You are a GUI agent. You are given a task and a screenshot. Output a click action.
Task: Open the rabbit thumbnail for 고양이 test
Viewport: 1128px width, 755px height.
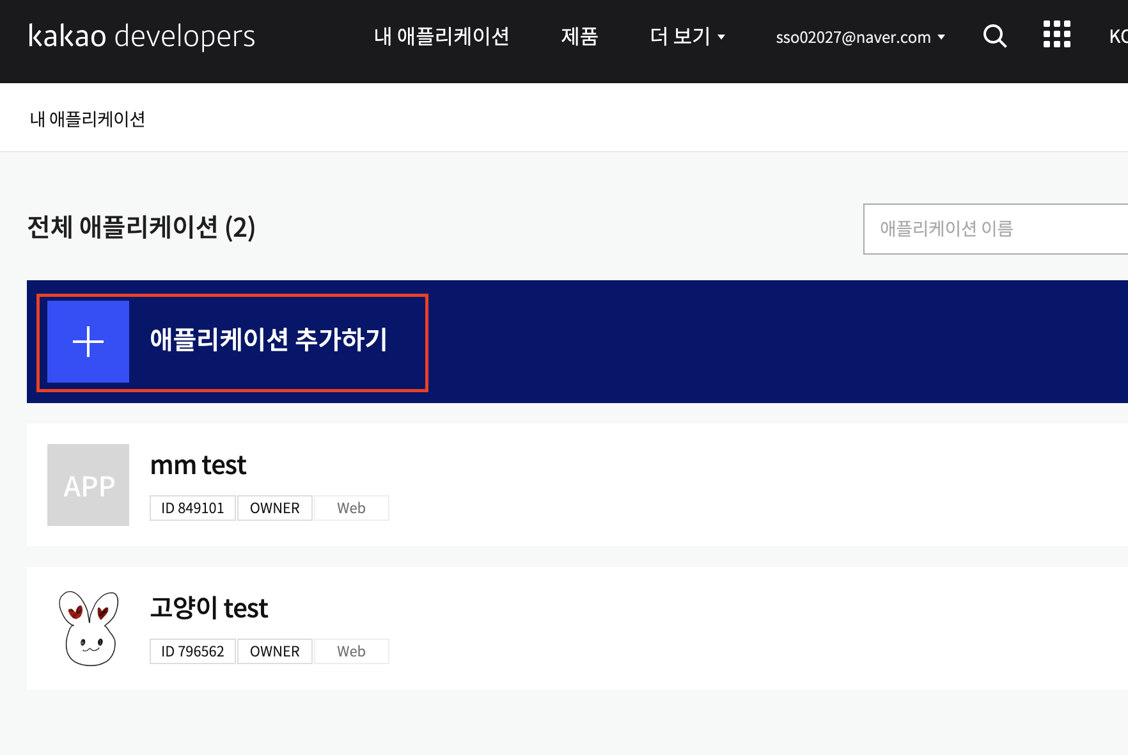[88, 628]
